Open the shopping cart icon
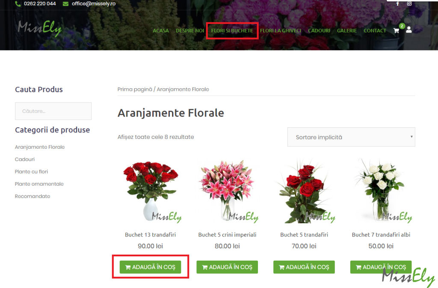The image size is (438, 288). click(396, 30)
